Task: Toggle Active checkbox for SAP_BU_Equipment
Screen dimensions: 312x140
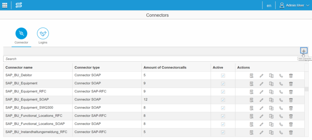Action: (x=223, y=84)
